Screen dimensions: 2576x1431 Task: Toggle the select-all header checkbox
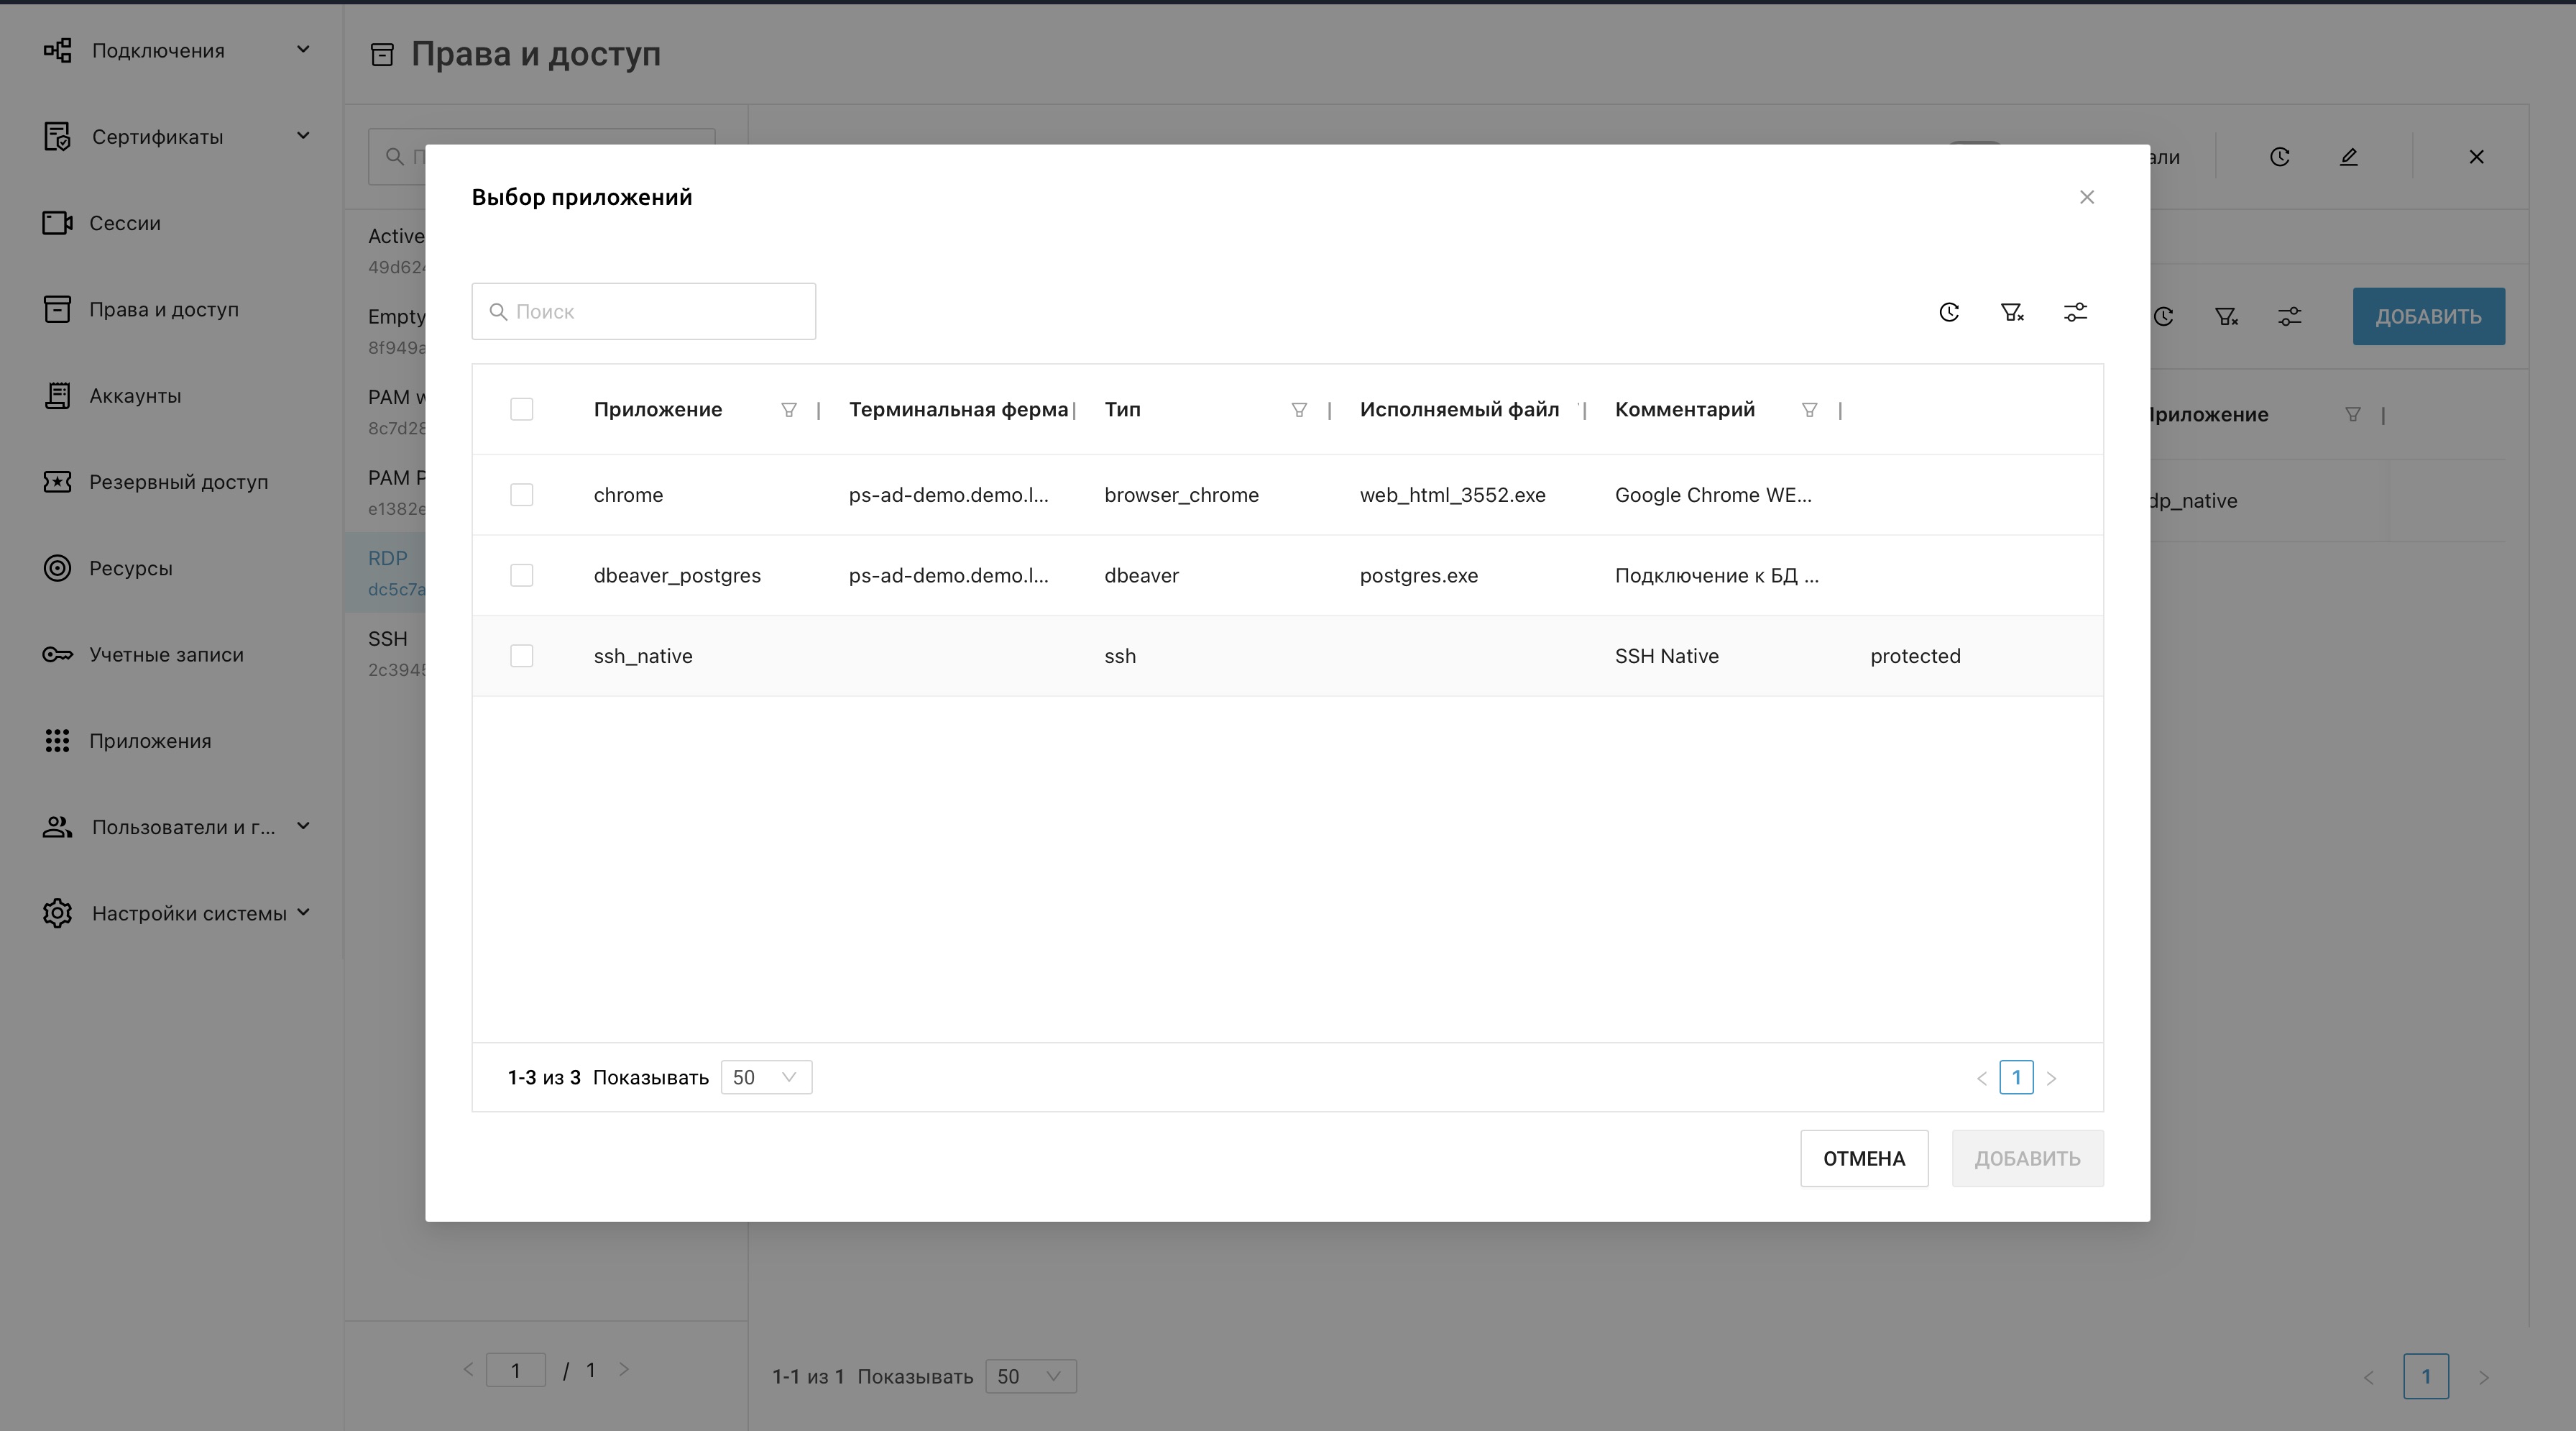[521, 409]
